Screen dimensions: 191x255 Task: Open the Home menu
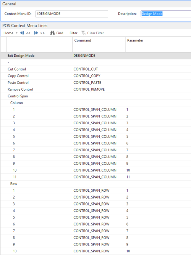[8, 33]
